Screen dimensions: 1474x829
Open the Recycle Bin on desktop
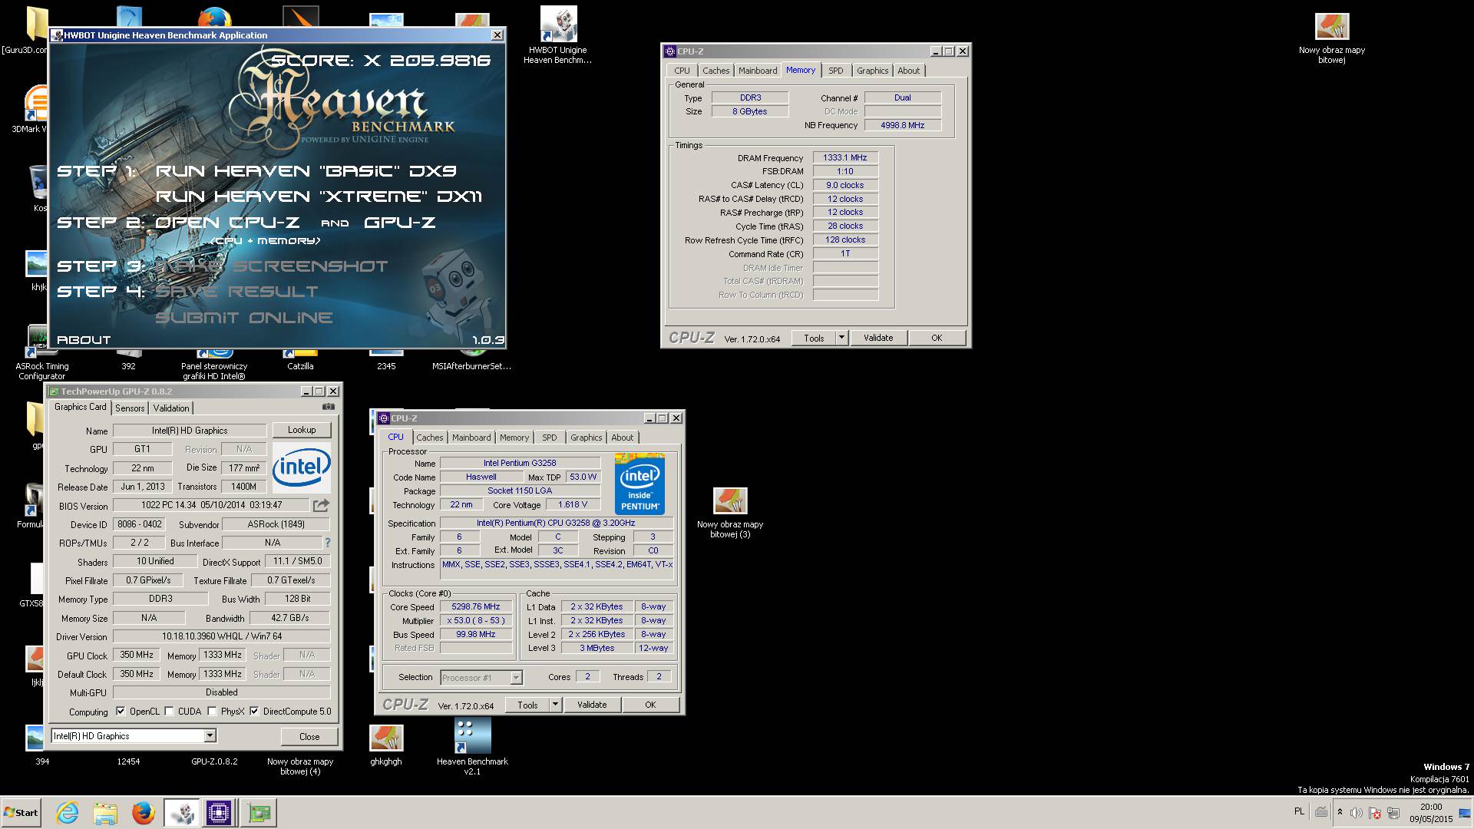(x=38, y=187)
